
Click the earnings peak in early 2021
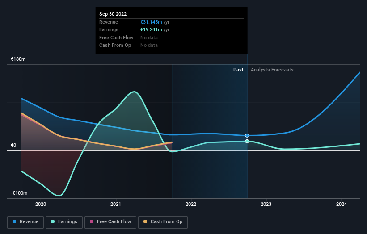[x=134, y=92]
